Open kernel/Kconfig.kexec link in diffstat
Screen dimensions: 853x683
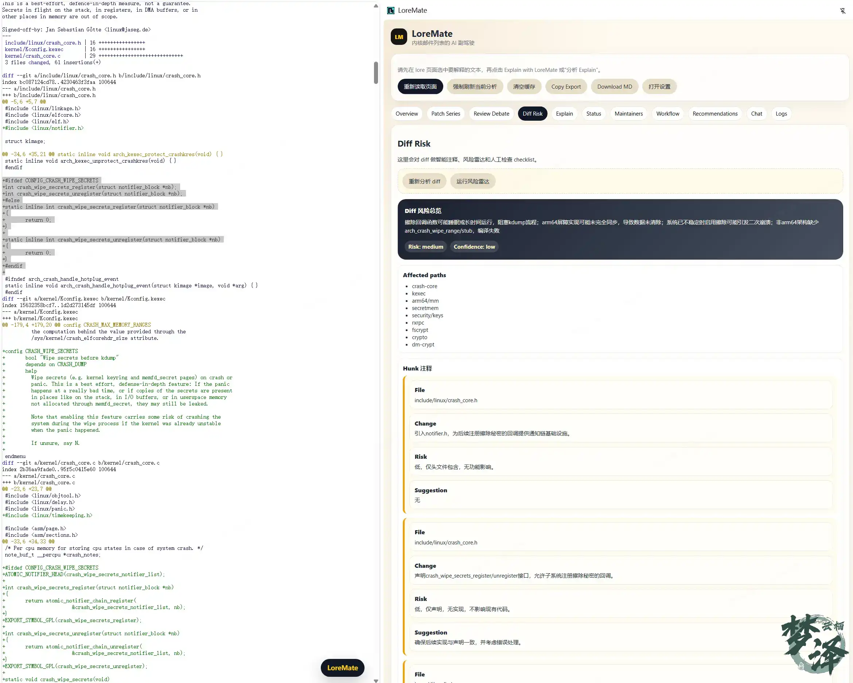point(34,50)
